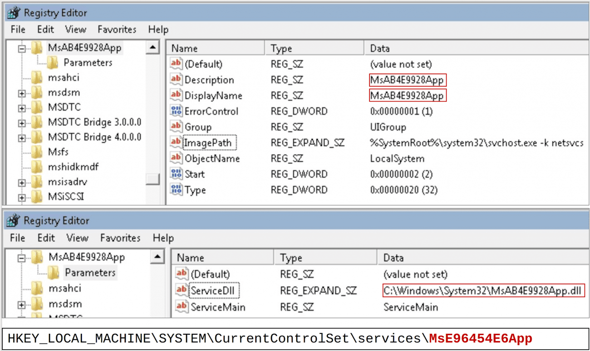This screenshot has height=351, width=590.
Task: Click the scroll thumb beside the msisadrv key
Action: (x=152, y=179)
